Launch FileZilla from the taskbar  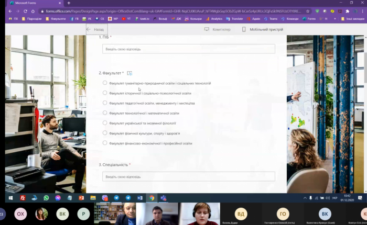(x=23, y=198)
